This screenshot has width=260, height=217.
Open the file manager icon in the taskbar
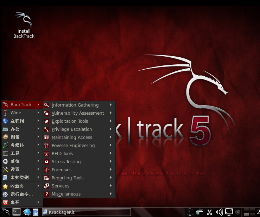click(x=36, y=212)
